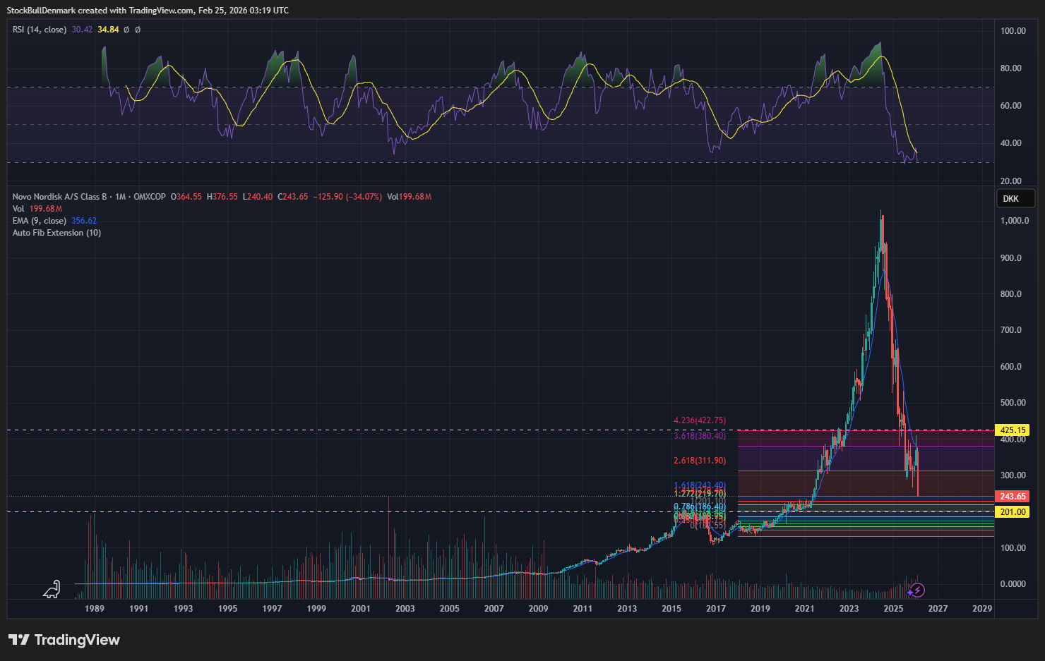The width and height of the screenshot is (1045, 661).
Task: Click the yellow 201.00 price label
Action: (x=1013, y=512)
